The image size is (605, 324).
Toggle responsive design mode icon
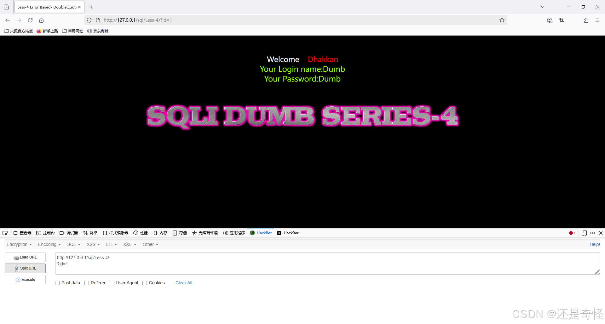coord(584,233)
